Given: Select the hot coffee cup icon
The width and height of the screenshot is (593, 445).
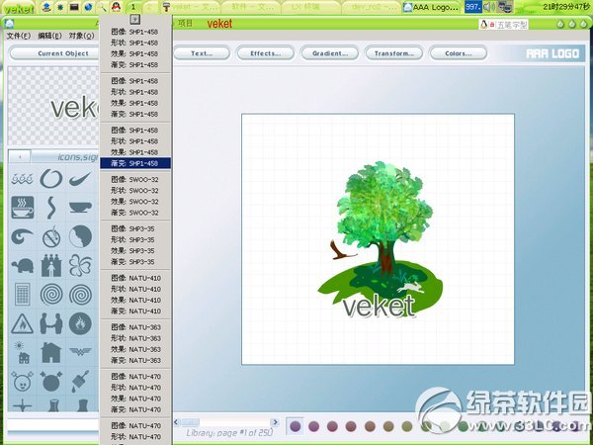Looking at the screenshot, I should tap(23, 207).
